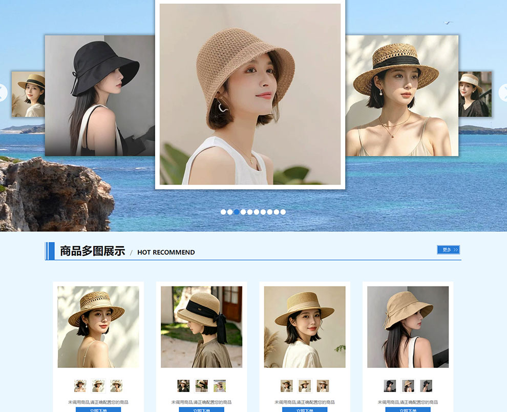Click the straw boater hat carousel image

point(402,95)
